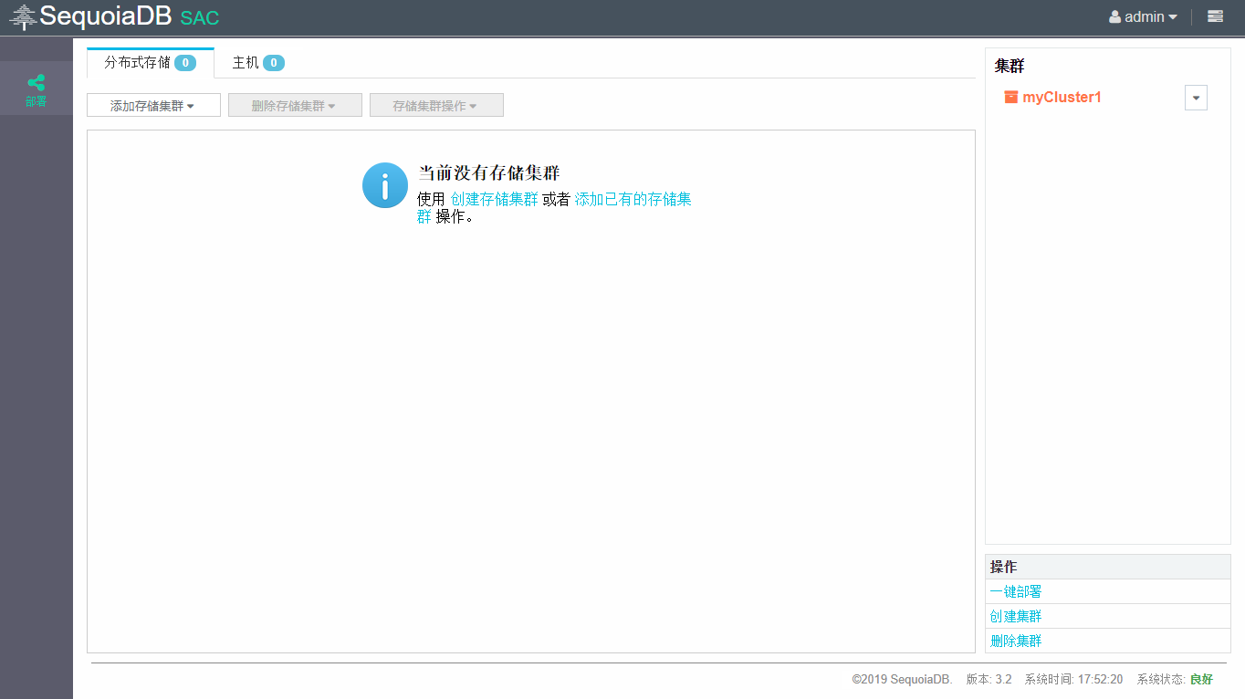1245x699 pixels.
Task: Click the SequoiaDB tree logo icon
Action: point(23,17)
